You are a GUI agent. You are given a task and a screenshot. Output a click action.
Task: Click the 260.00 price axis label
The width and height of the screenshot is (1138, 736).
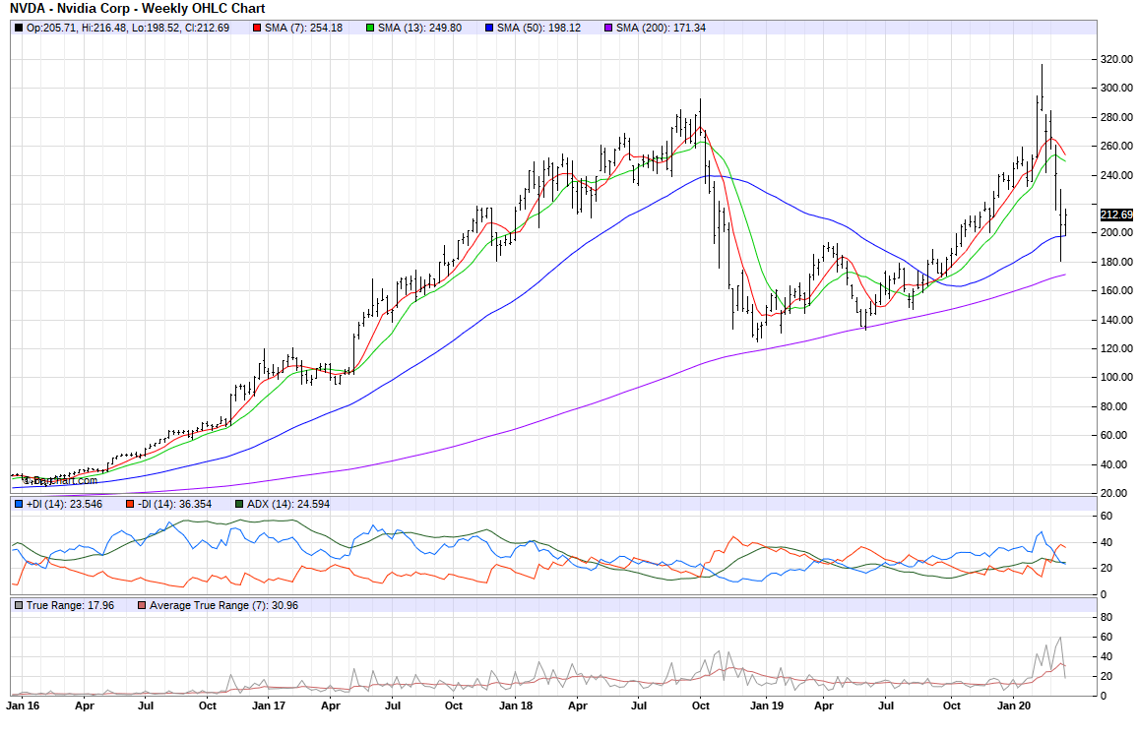[1116, 146]
